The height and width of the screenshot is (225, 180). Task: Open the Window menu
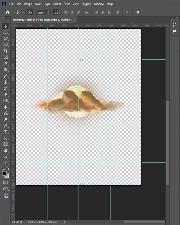(x=99, y=4)
